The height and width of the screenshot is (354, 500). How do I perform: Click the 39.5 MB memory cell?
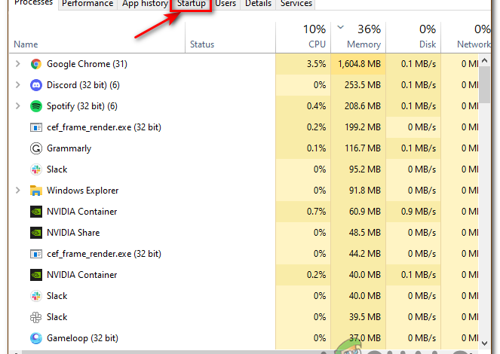click(358, 317)
